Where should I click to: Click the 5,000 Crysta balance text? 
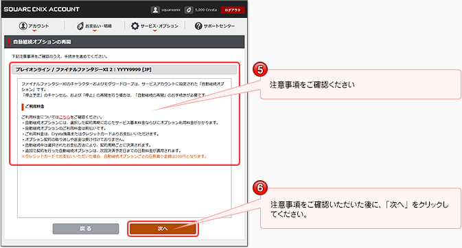coord(206,10)
